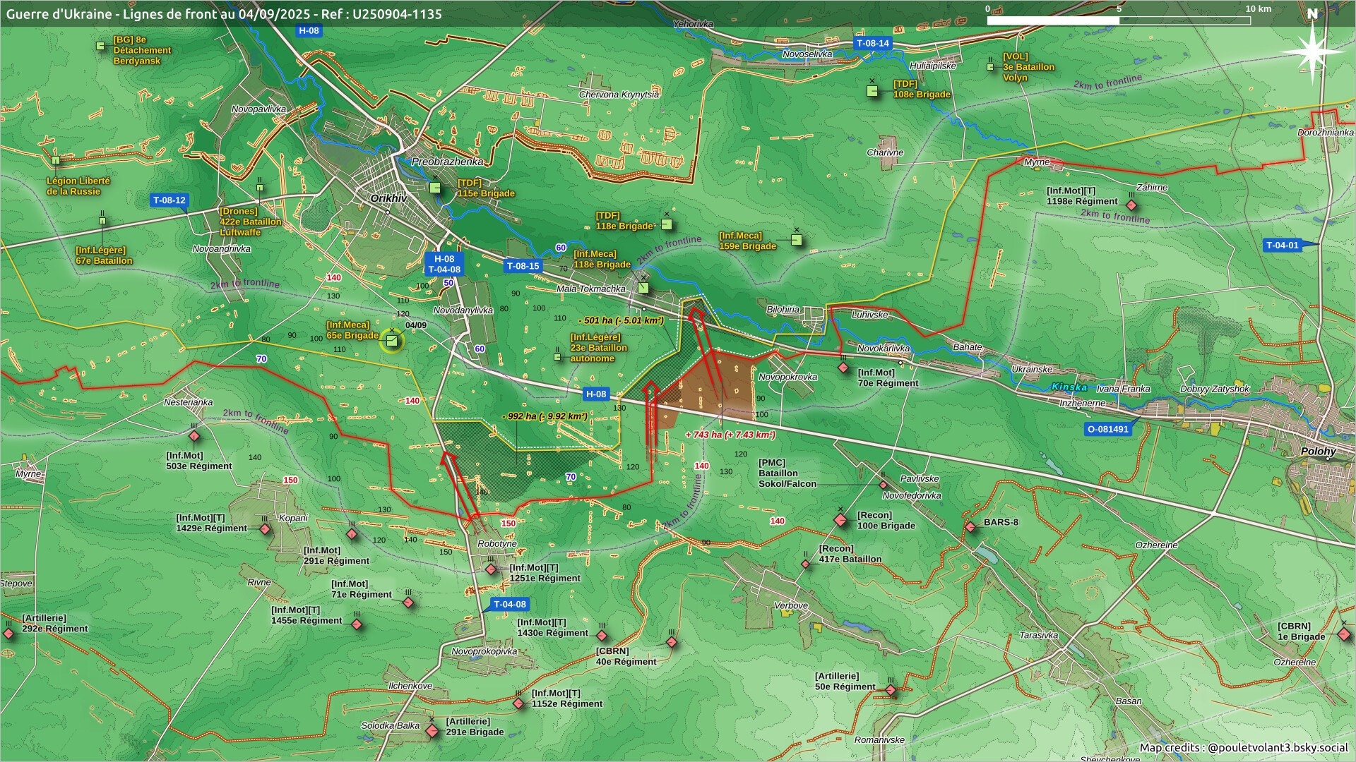
Task: Click the Inf.Mot 291e Régiment label
Action: pos(336,555)
